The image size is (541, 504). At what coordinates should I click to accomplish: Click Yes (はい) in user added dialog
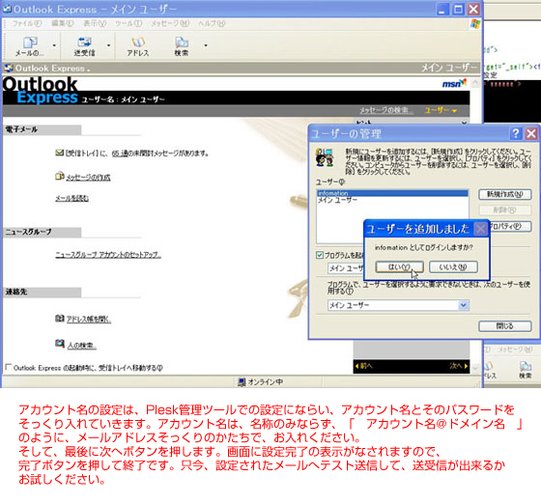[x=400, y=266]
